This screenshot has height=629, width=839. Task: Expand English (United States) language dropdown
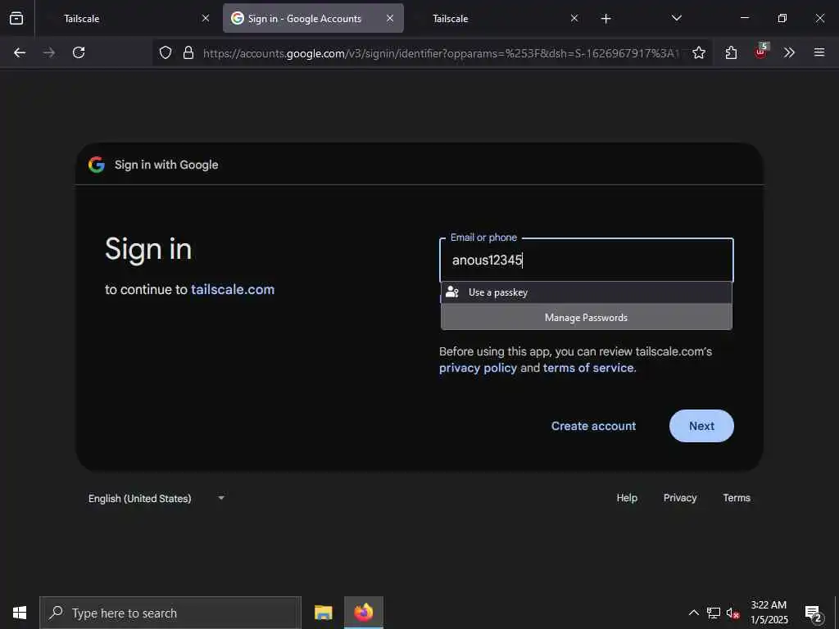click(x=156, y=498)
